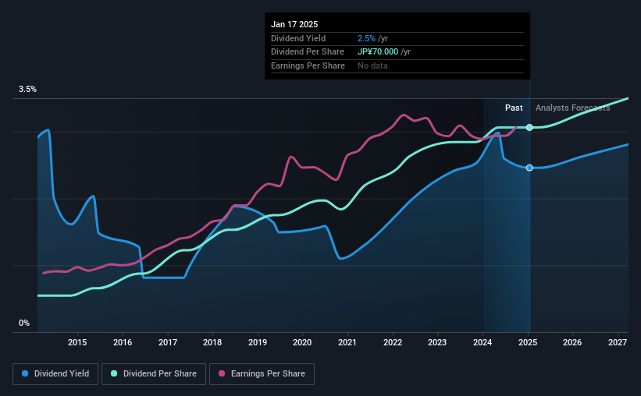Click the 'Dividend Yield' tooltip row label
The height and width of the screenshot is (396, 641).
click(298, 38)
